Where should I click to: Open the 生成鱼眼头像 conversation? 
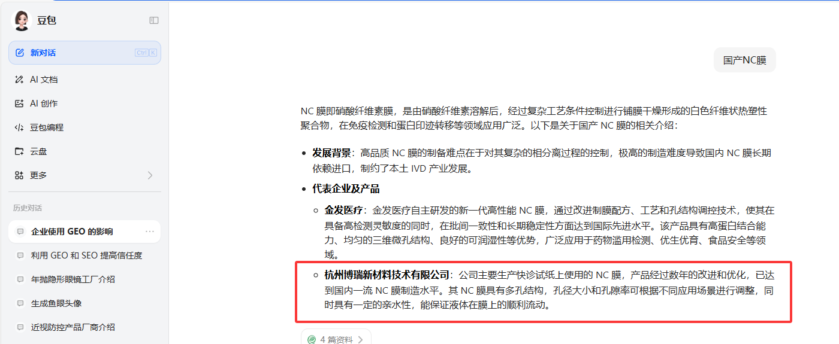pos(84,303)
